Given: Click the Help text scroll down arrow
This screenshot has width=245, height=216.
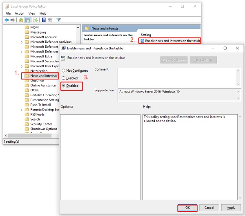Looking at the screenshot, I should pyautogui.click(x=240, y=198).
